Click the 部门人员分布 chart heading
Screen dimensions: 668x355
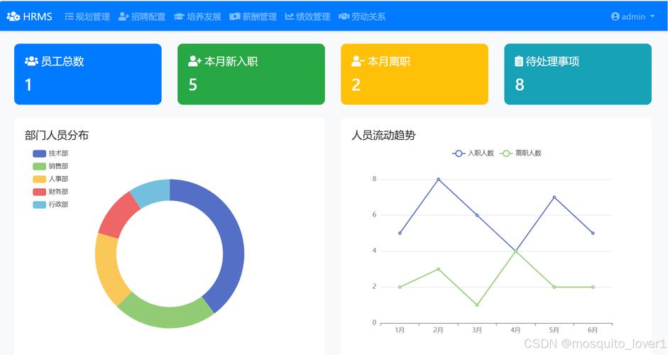click(x=57, y=136)
